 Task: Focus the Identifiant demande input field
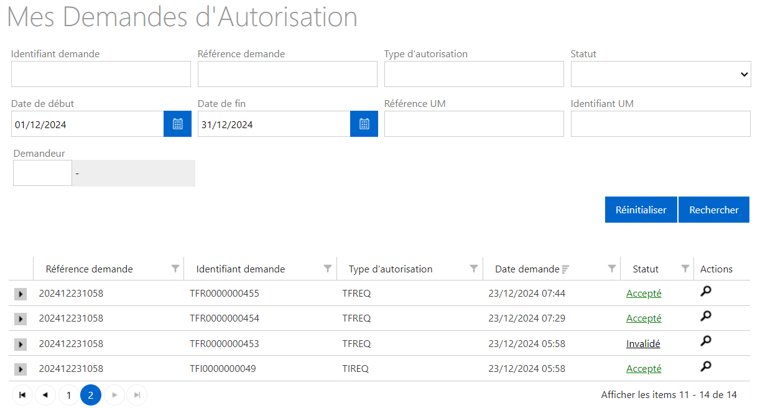coord(101,75)
